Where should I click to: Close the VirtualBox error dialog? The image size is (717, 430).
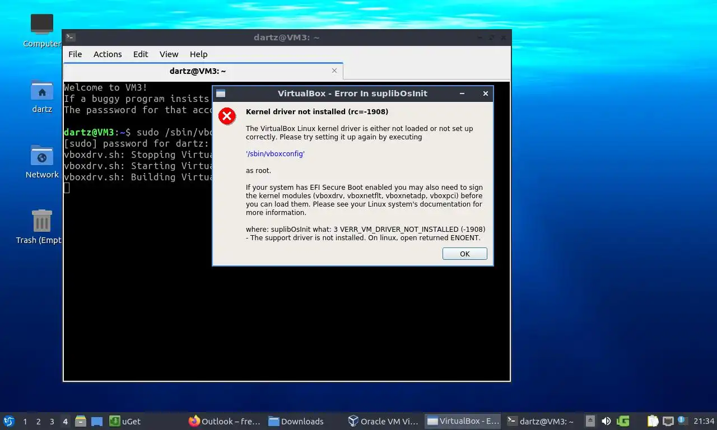pos(486,94)
